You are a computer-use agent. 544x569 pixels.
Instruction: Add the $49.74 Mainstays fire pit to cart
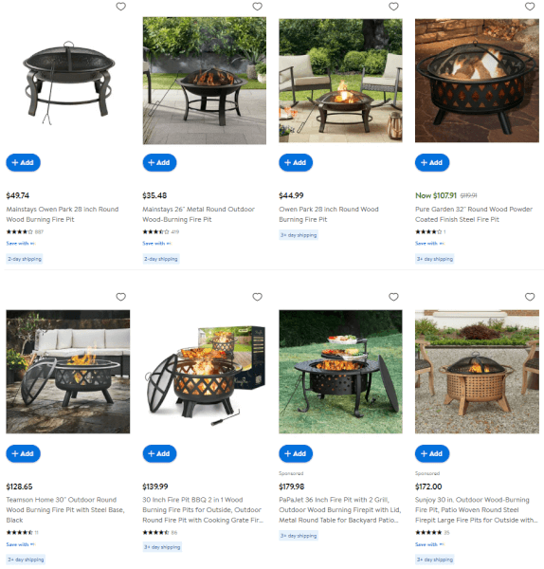click(23, 162)
